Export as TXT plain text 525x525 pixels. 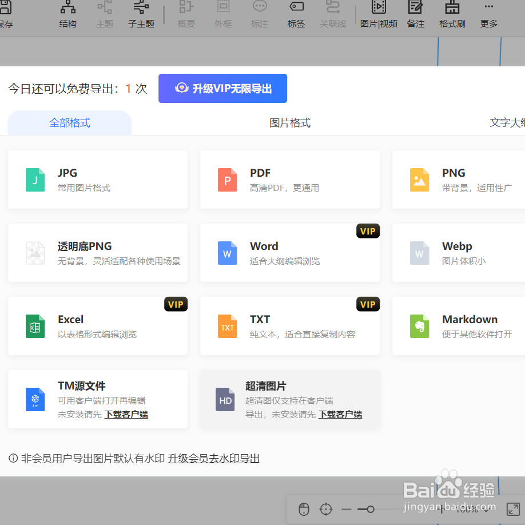pos(290,326)
